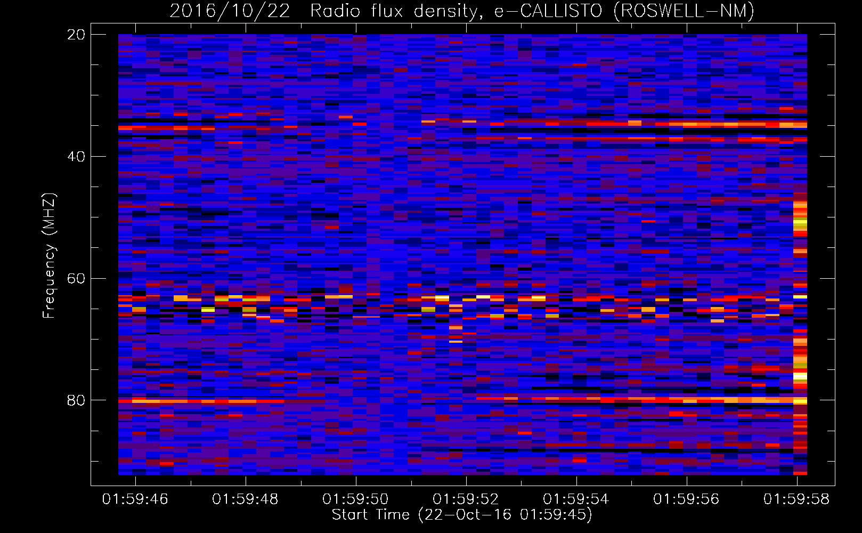
Task: Click the plot title mentioning e-CALLISTO (ROSWELL-NM)
Action: (x=462, y=11)
